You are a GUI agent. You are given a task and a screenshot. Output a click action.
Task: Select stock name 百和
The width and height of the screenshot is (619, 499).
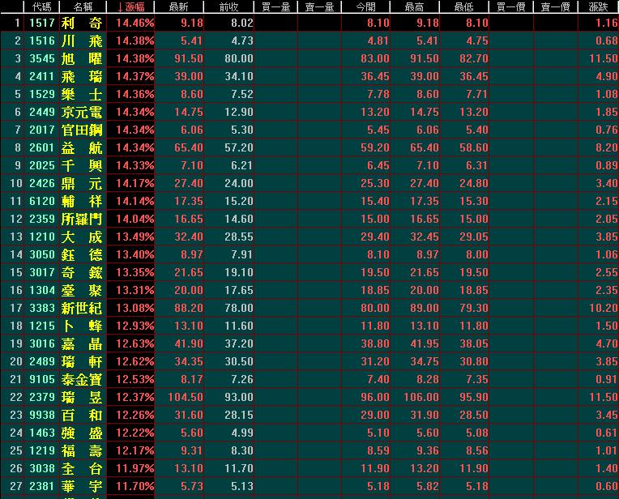click(82, 415)
